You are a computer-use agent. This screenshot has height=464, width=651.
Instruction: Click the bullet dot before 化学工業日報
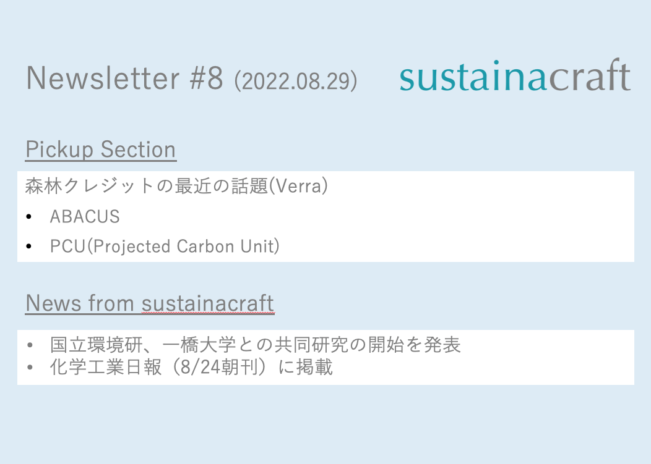click(x=29, y=368)
